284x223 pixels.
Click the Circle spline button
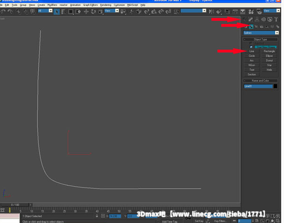tap(252, 56)
